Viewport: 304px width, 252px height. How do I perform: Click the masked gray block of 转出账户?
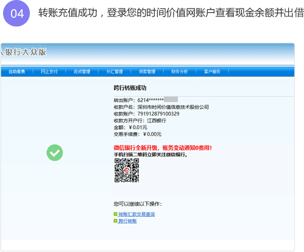(171, 99)
